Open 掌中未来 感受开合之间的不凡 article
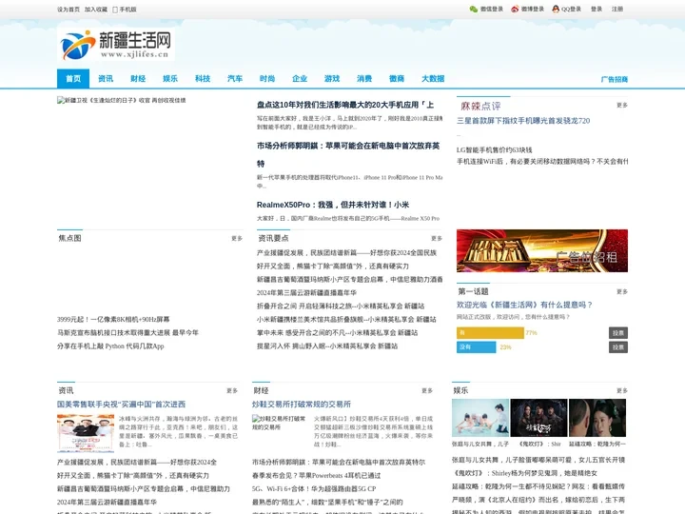Viewport: 685px width, 514px height. point(337,332)
